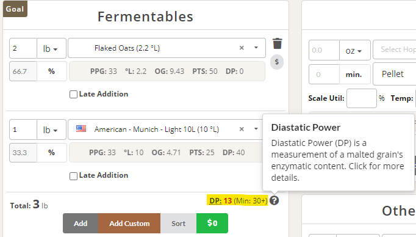Click the Sort button

178,224
